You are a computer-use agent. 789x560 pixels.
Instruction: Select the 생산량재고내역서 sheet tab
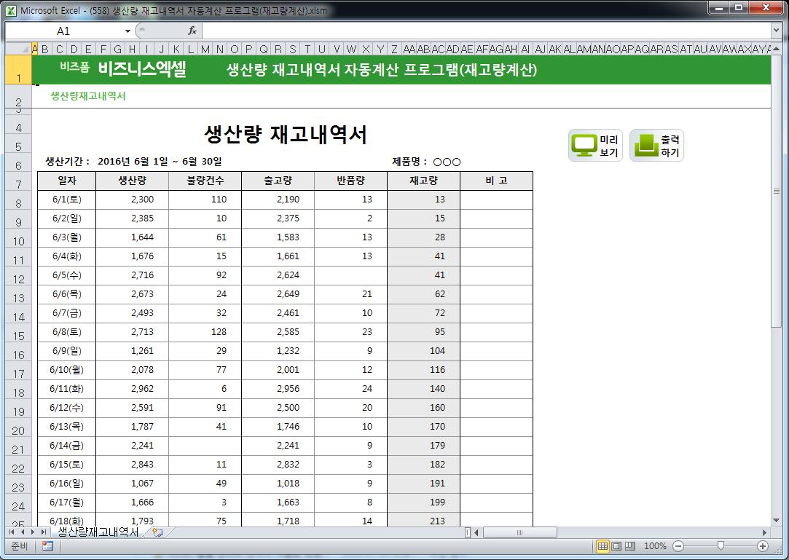(98, 532)
